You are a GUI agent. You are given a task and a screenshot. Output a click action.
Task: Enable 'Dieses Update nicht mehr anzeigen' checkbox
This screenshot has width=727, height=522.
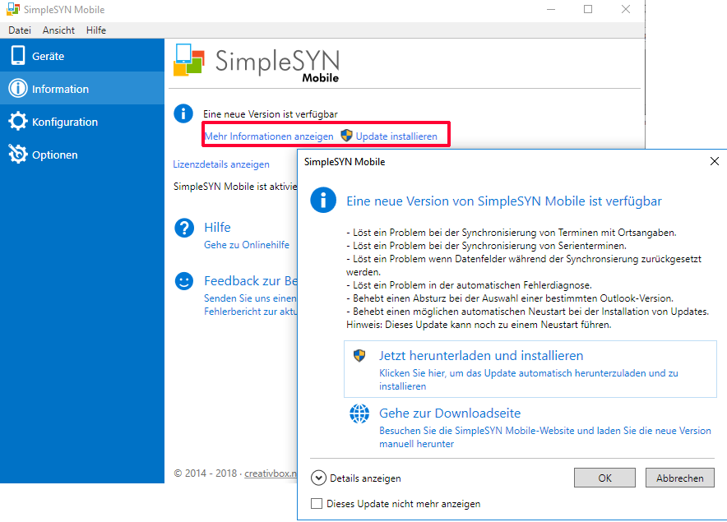click(317, 504)
